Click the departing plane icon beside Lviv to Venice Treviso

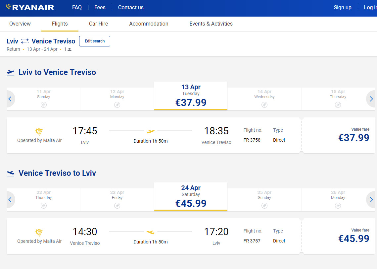coord(11,72)
